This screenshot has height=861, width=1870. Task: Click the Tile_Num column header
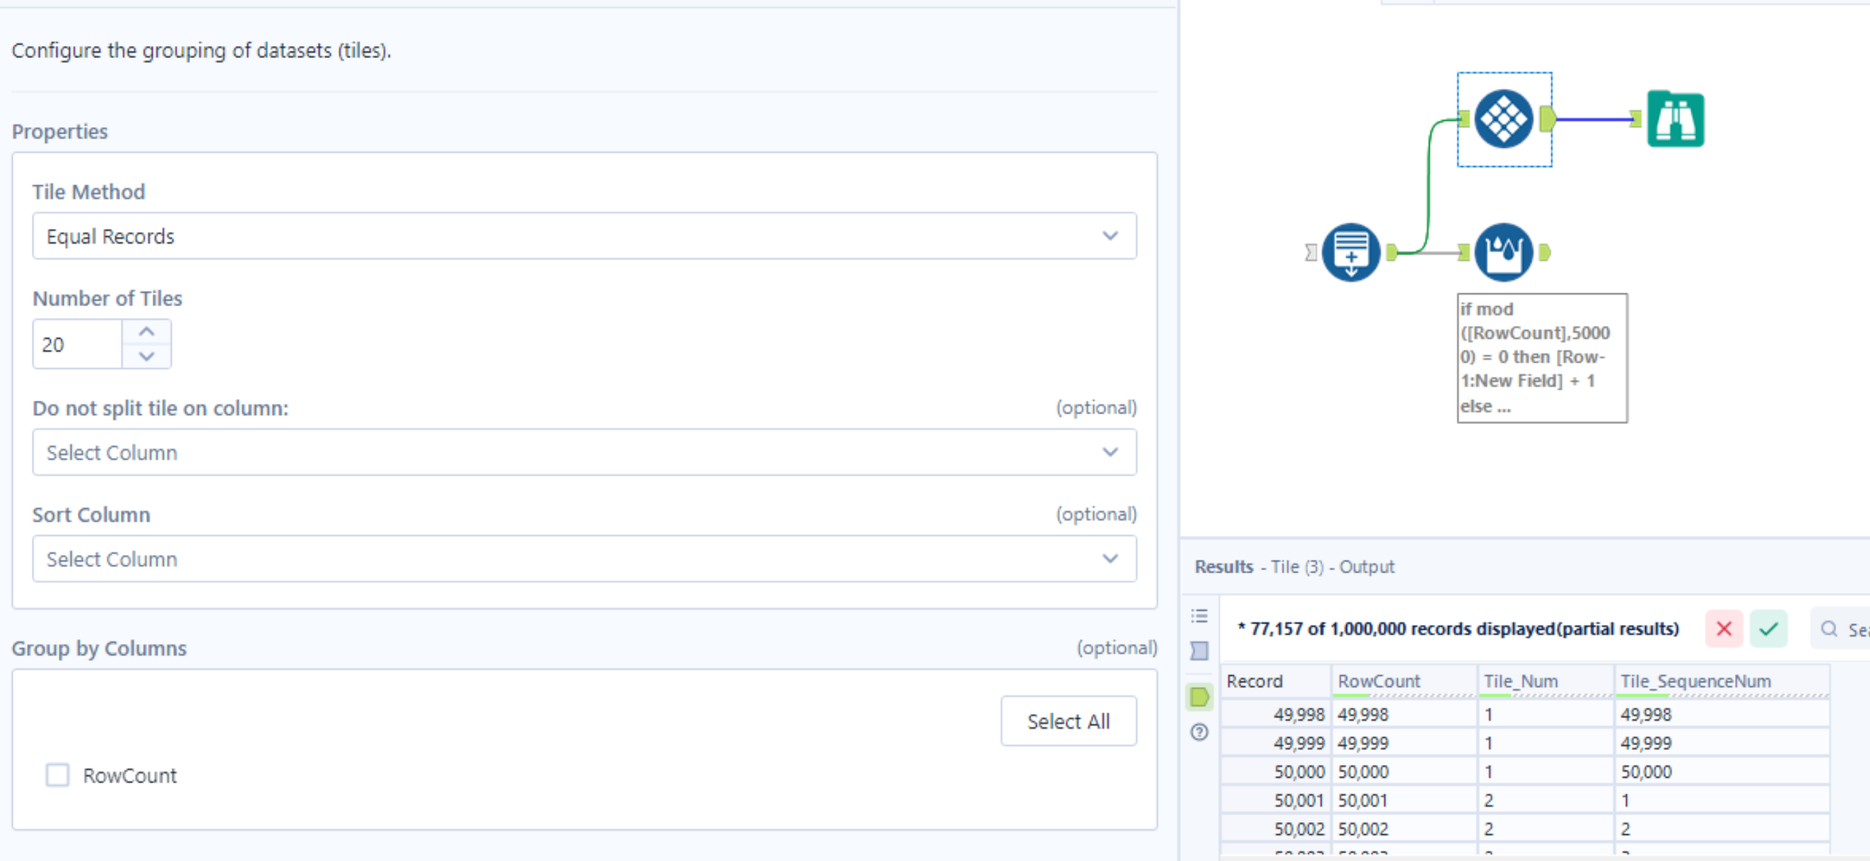1520,681
